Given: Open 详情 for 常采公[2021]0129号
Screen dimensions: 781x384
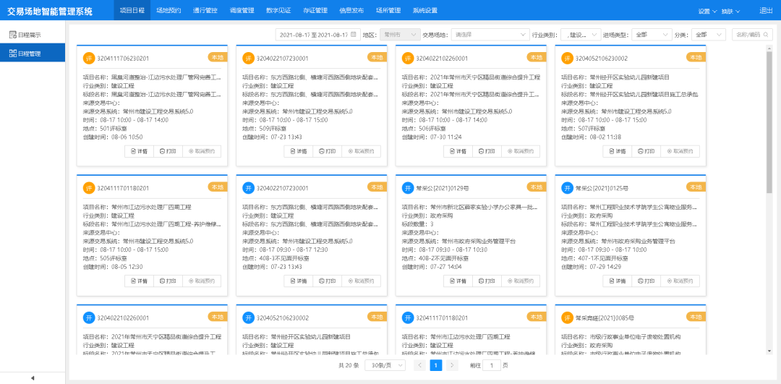Looking at the screenshot, I should [458, 281].
